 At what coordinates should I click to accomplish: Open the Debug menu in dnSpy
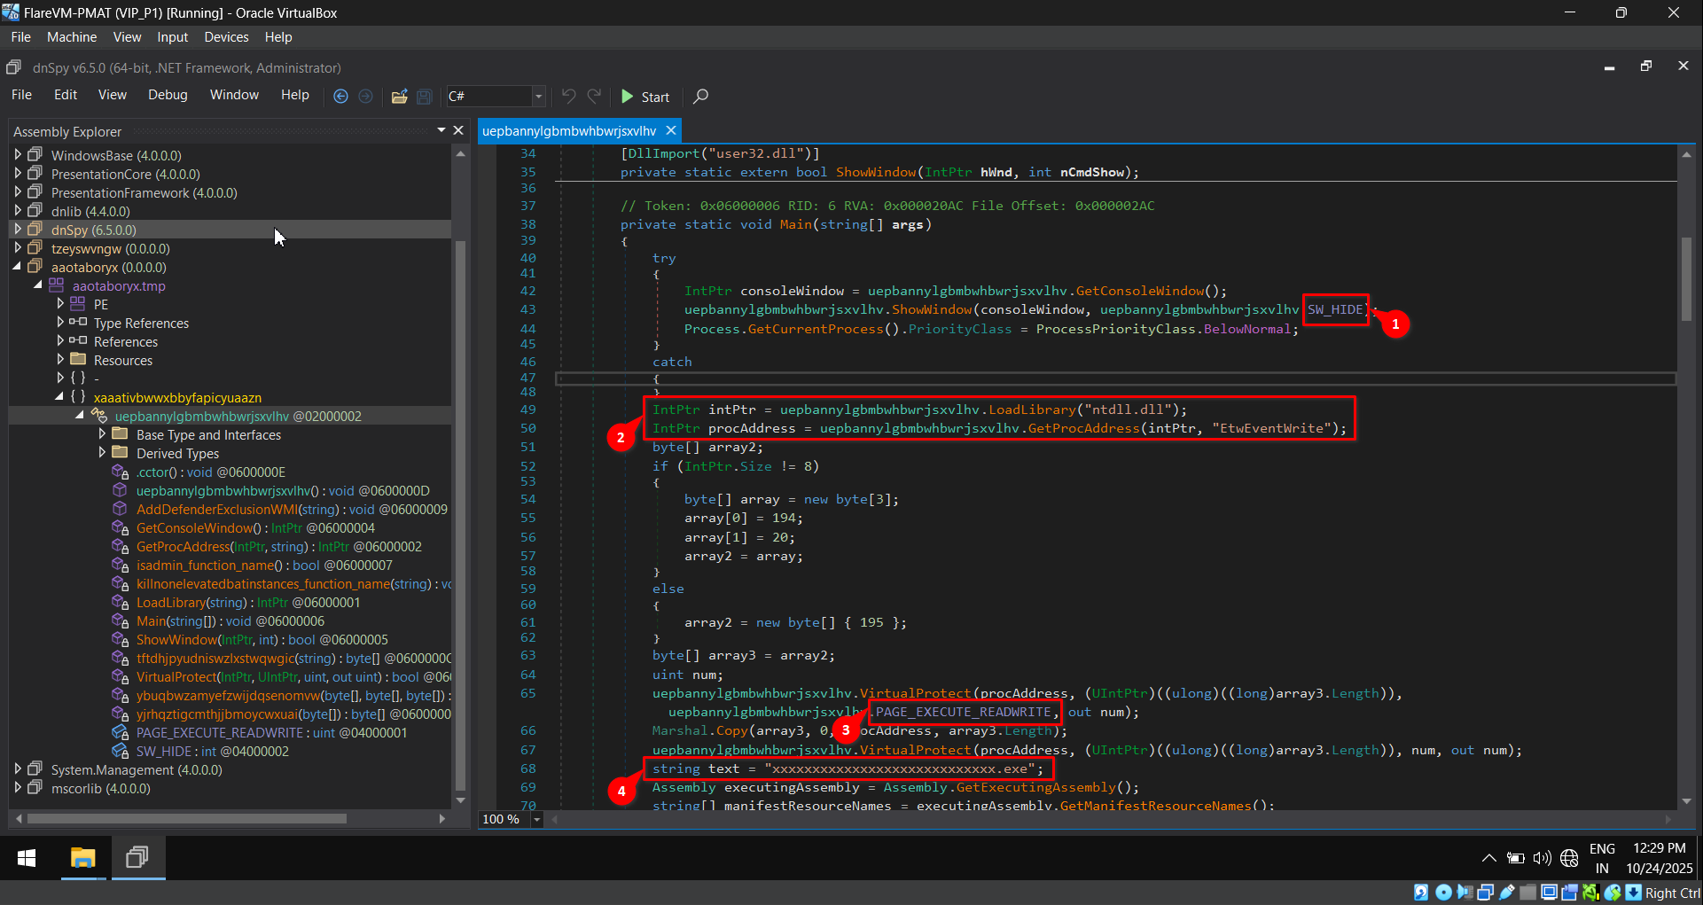point(168,95)
